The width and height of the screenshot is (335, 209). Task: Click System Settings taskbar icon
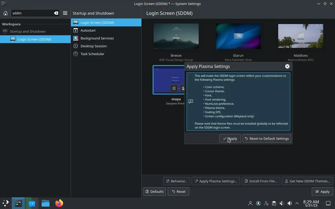click(x=18, y=203)
